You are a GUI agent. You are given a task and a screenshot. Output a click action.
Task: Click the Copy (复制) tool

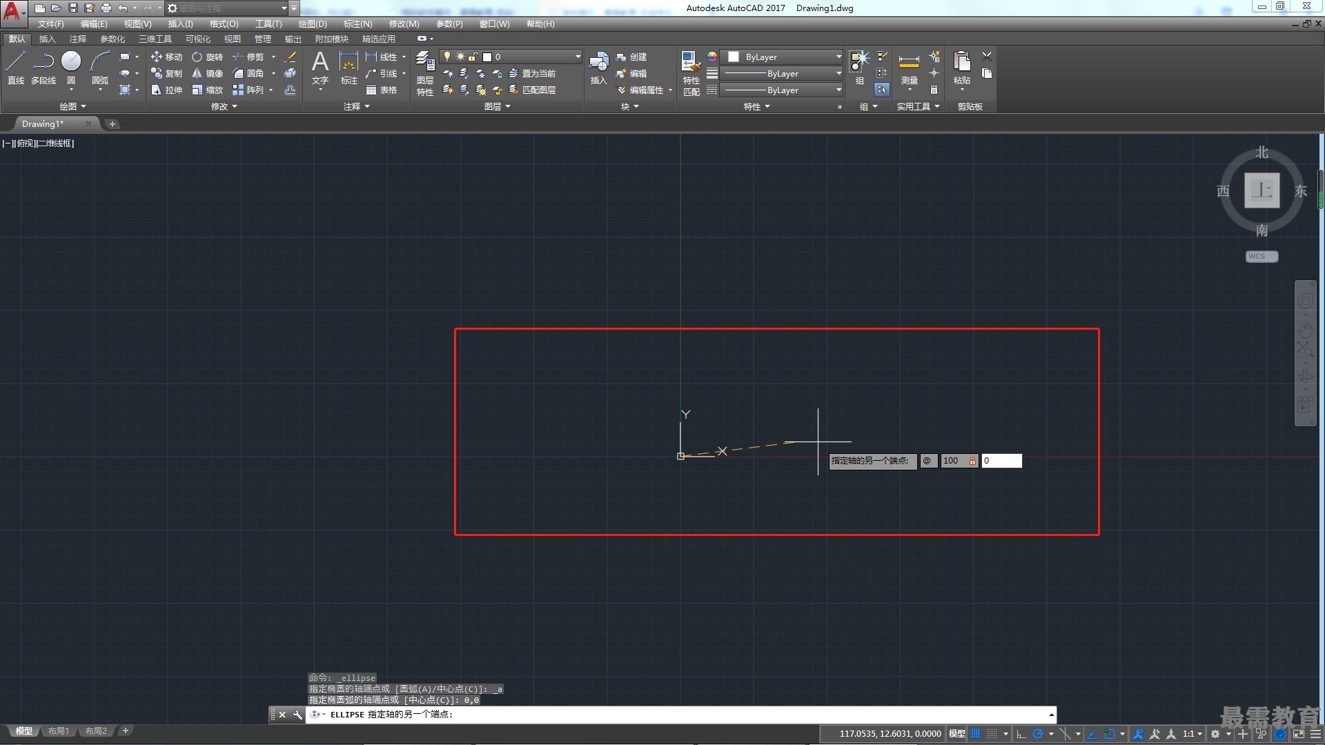coord(166,74)
